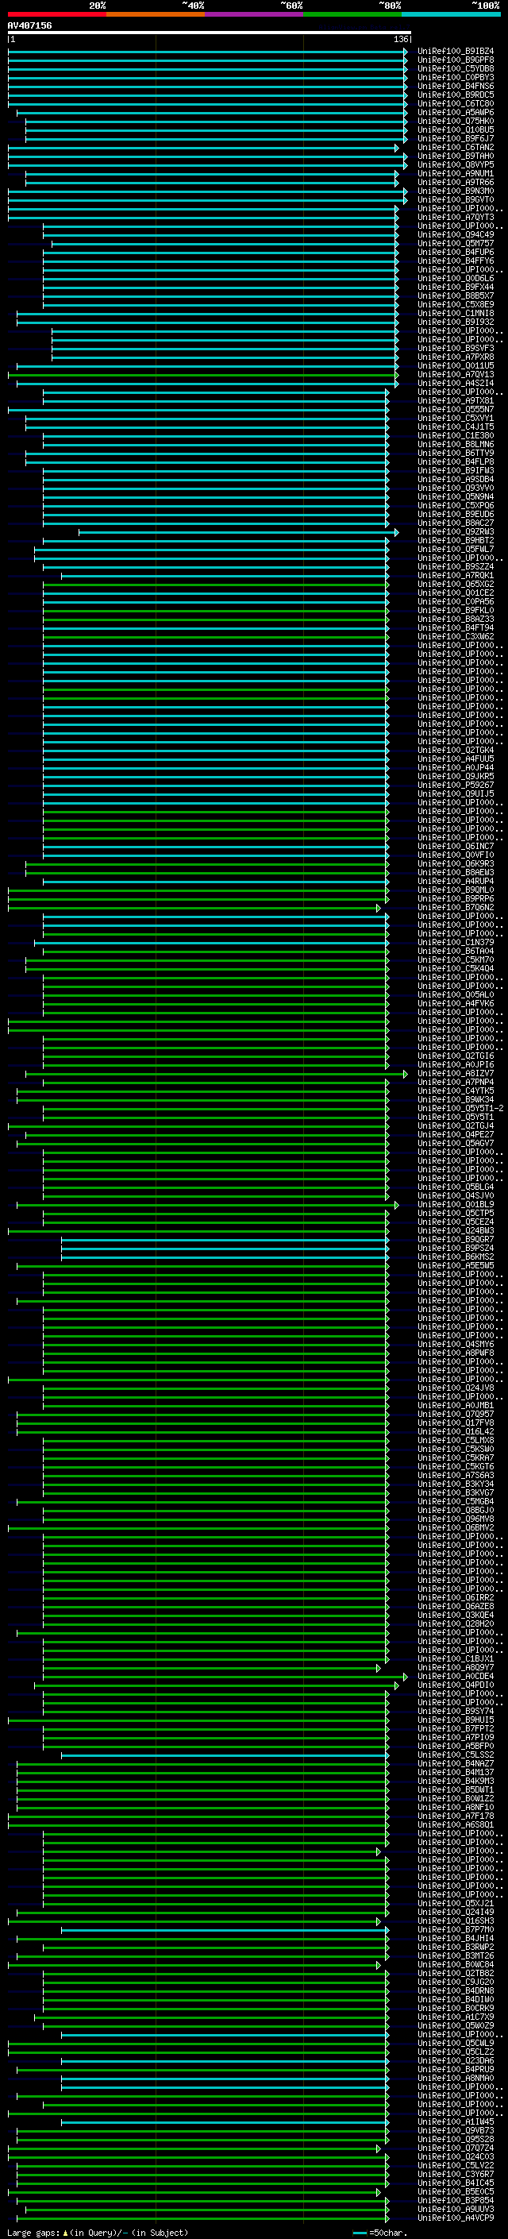Click the orange ~40% identity legend segment
Viewport: 508px width, 2239px height.
pyautogui.click(x=156, y=14)
